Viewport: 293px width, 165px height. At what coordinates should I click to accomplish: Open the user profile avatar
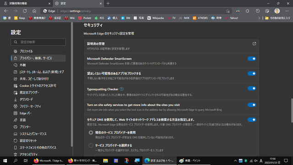277,11
